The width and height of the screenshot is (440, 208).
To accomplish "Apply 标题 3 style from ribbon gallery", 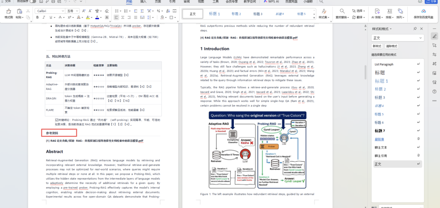I will [258, 14].
